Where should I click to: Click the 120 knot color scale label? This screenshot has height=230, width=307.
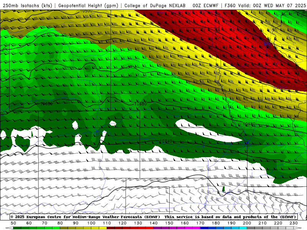(x=122, y=223)
